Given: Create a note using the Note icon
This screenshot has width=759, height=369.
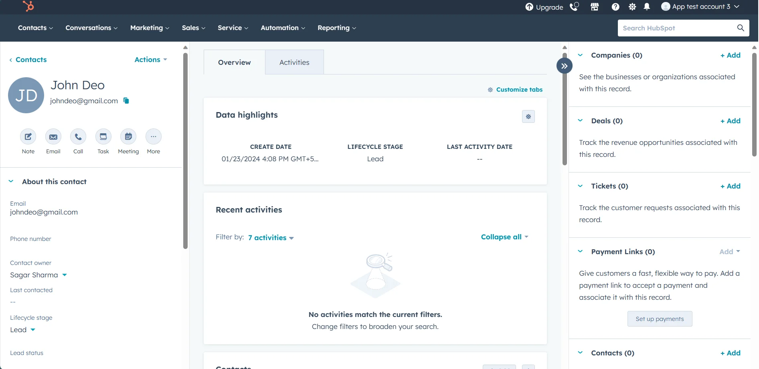Looking at the screenshot, I should pyautogui.click(x=28, y=136).
